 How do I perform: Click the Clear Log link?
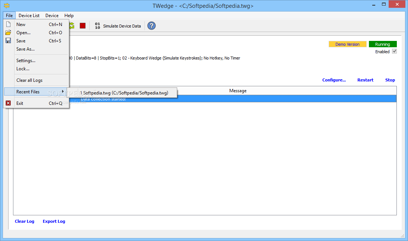coord(25,221)
